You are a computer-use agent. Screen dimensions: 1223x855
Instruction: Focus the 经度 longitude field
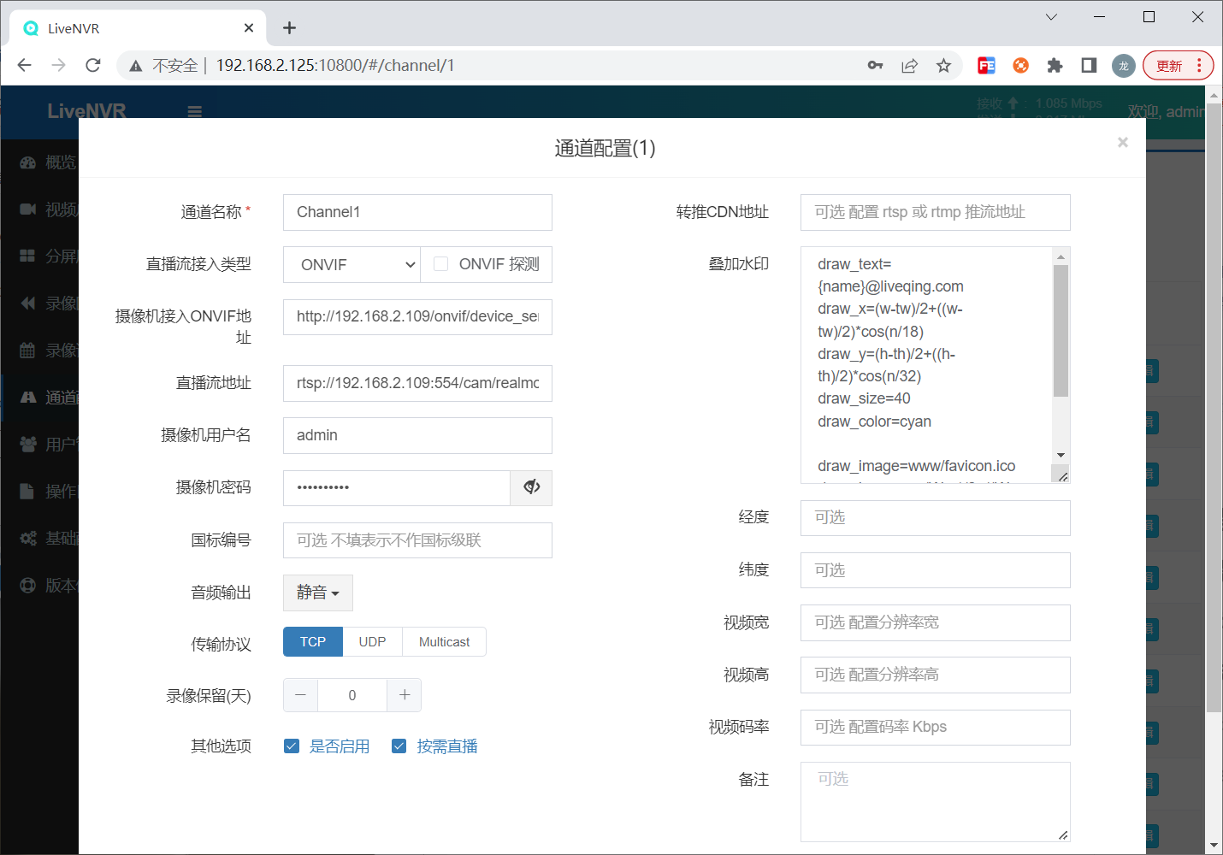pos(935,518)
